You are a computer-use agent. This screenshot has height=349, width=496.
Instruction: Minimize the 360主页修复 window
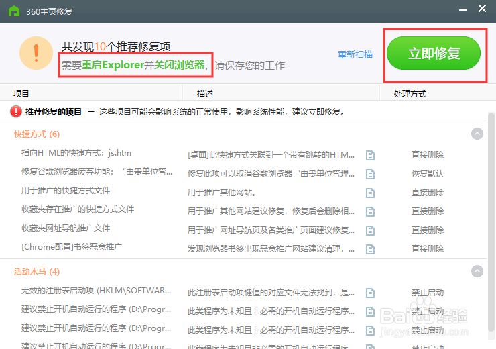point(462,10)
